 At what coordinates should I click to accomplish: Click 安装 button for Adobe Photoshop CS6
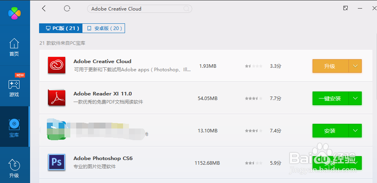click(x=331, y=163)
